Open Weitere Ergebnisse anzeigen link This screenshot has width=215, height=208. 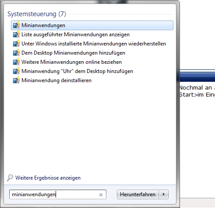(48, 178)
